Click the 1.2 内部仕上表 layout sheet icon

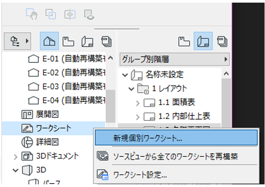[x=149, y=116]
